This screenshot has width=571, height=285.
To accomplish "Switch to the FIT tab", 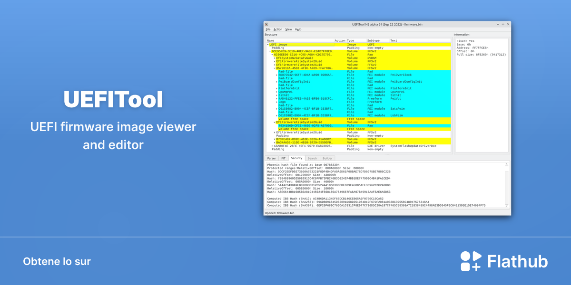I will [x=284, y=158].
